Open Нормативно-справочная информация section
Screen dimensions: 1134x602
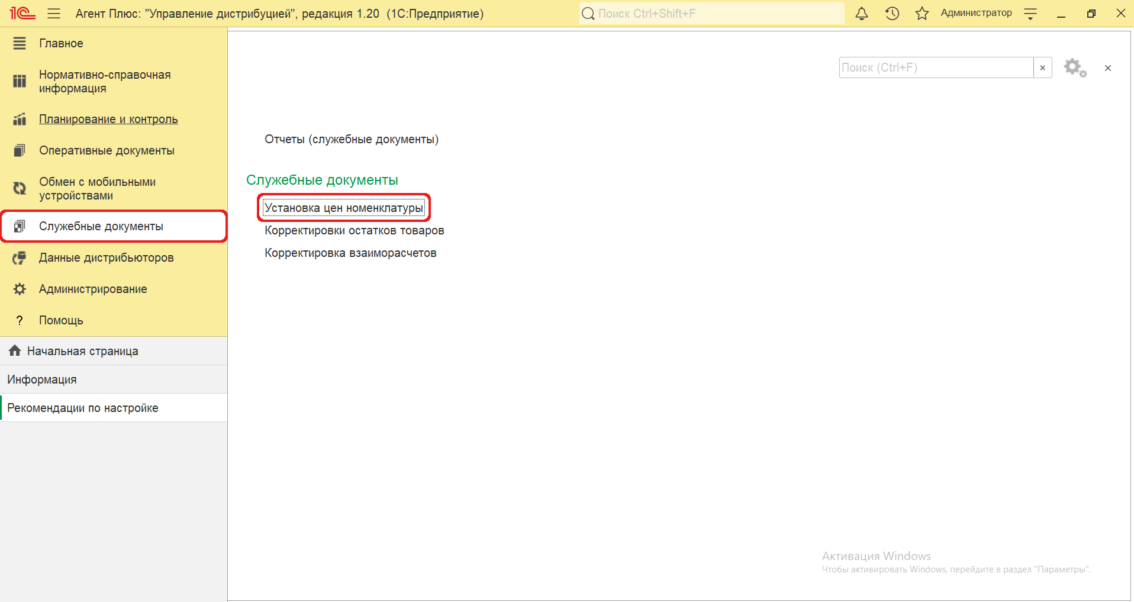pyautogui.click(x=105, y=82)
